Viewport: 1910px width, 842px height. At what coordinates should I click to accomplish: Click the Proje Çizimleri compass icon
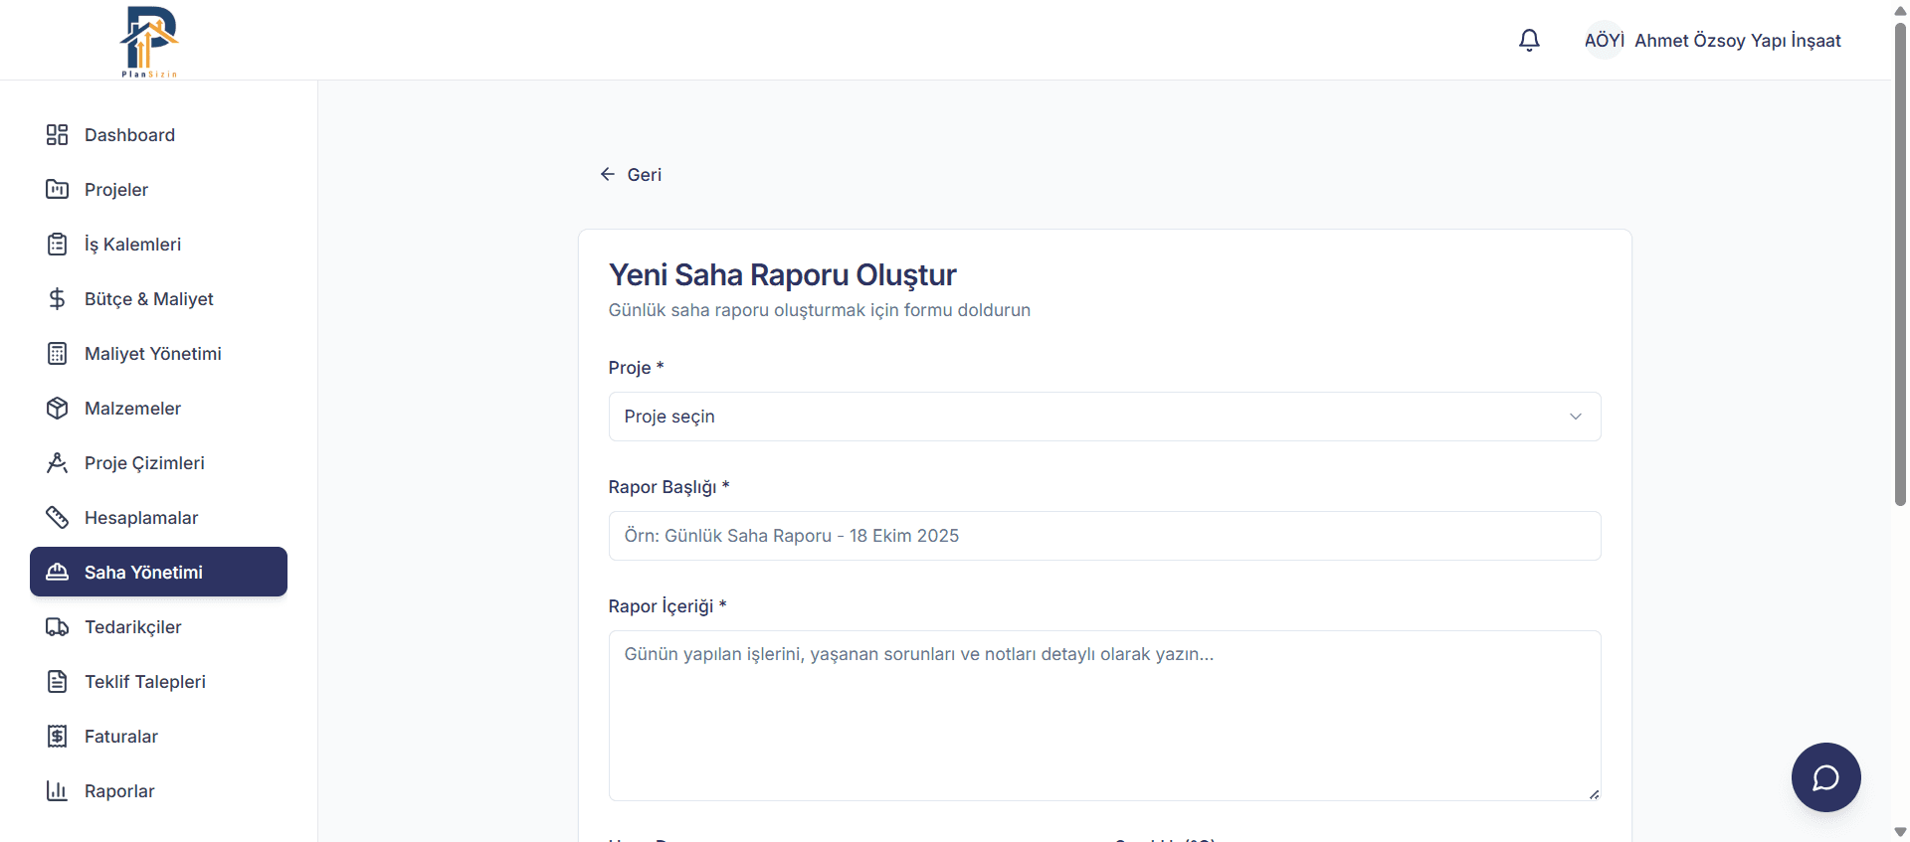[x=57, y=463]
